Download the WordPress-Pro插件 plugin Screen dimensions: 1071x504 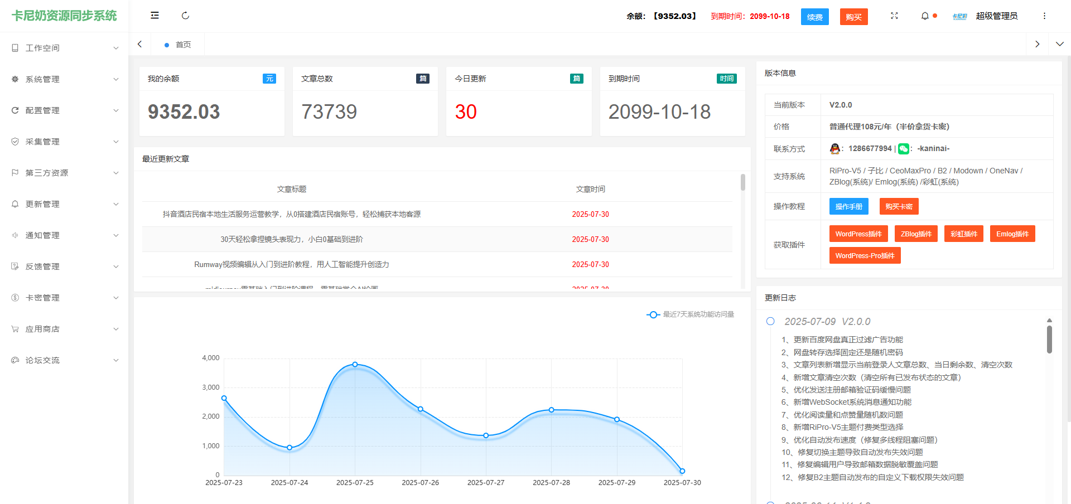pos(865,255)
